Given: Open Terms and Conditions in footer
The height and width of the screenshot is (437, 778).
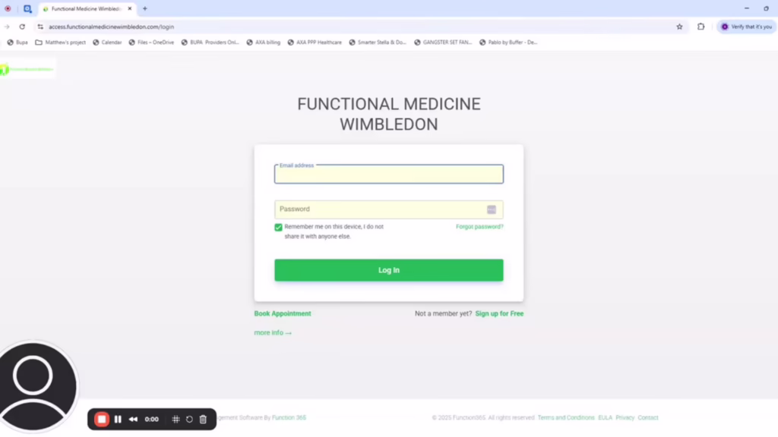Looking at the screenshot, I should (x=565, y=418).
